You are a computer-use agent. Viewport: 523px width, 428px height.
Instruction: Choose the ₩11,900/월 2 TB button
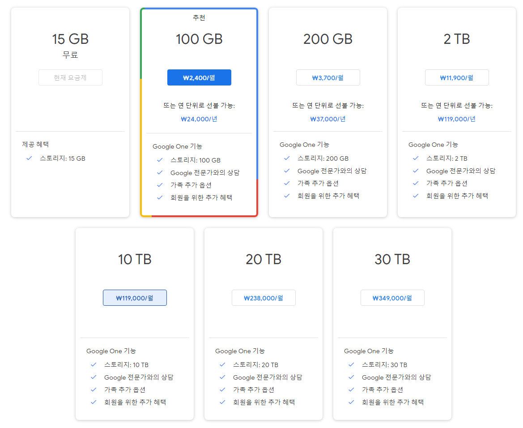coord(457,77)
